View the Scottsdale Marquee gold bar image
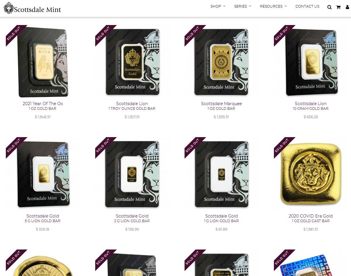The width and height of the screenshot is (351, 276). coord(221,61)
